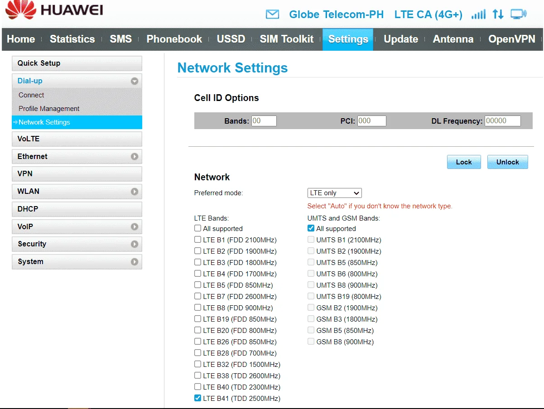The image size is (544, 409).
Task: Enable LTE B8 (FDD 900MHz) checkbox
Action: (197, 308)
